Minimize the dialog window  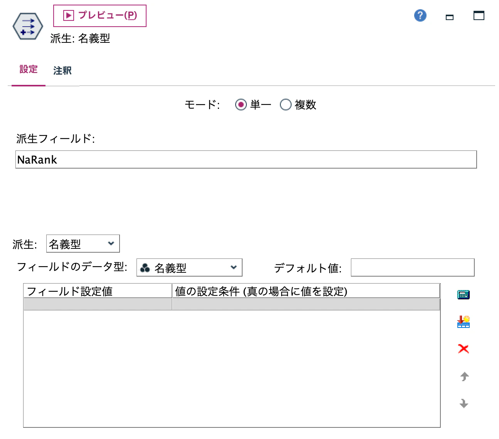[x=450, y=17]
